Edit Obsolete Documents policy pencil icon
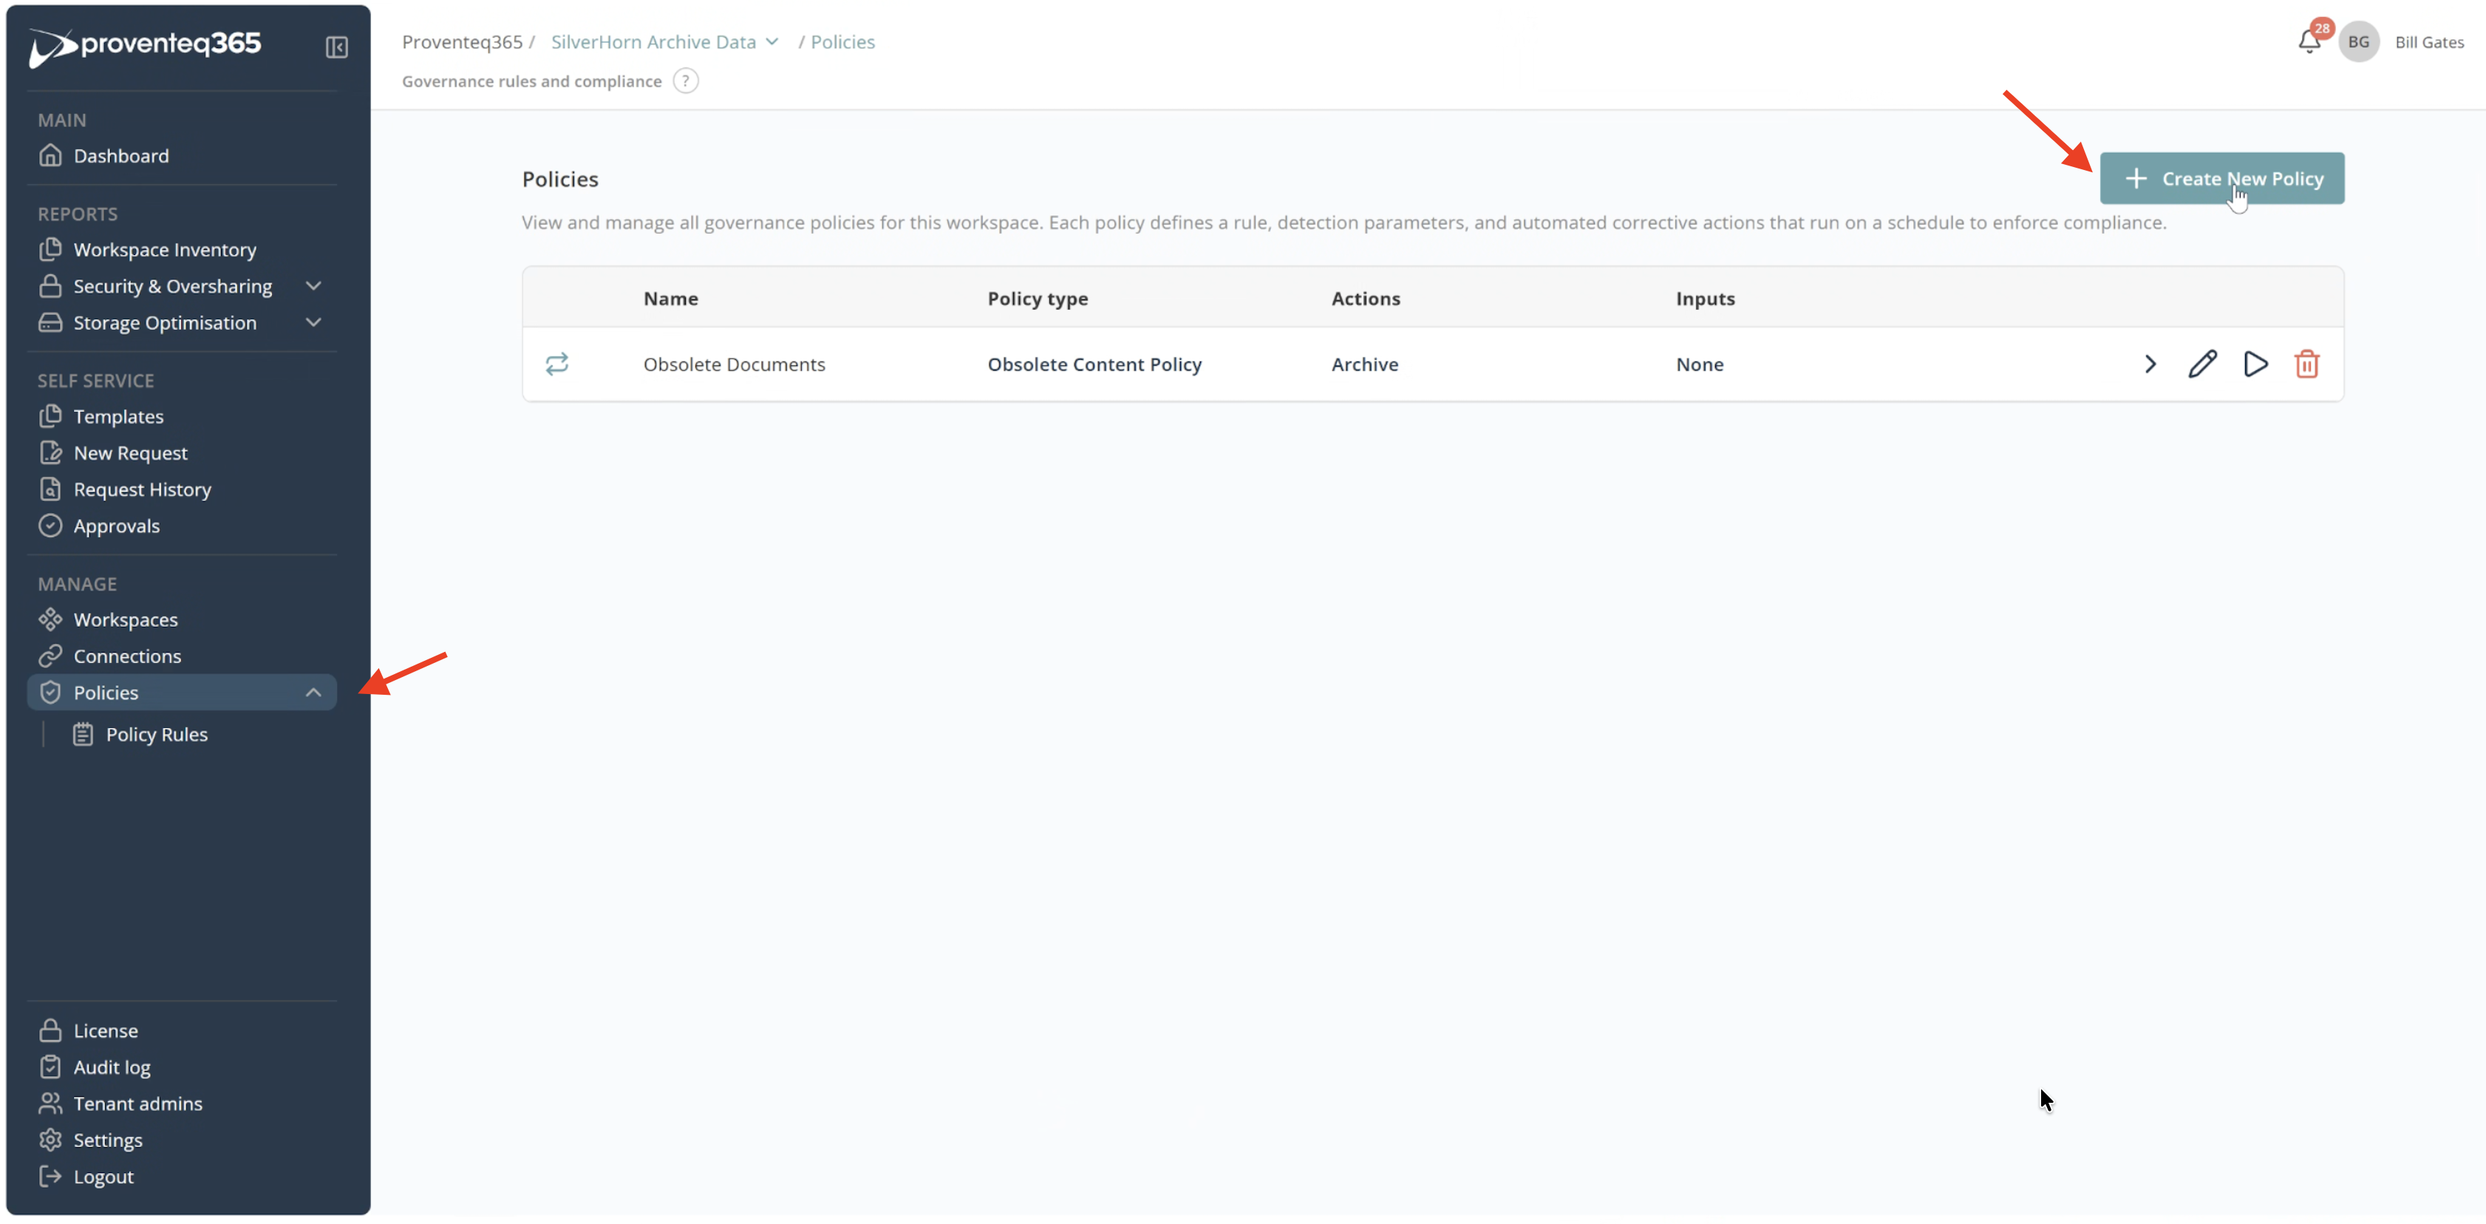This screenshot has width=2486, height=1224. [2202, 364]
